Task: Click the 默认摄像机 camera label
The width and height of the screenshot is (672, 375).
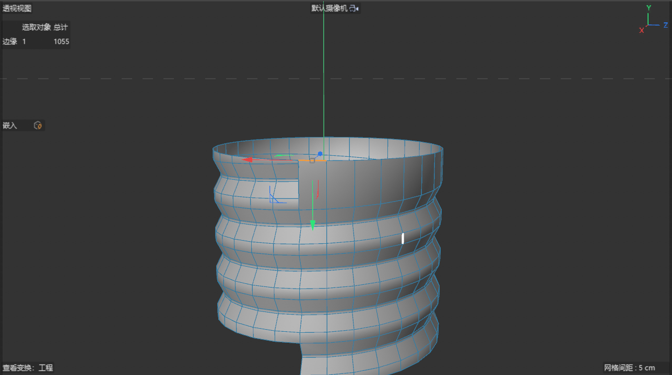Action: [329, 8]
